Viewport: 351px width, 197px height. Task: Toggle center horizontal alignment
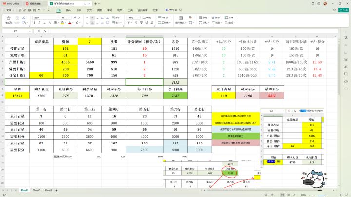(x=92, y=23)
